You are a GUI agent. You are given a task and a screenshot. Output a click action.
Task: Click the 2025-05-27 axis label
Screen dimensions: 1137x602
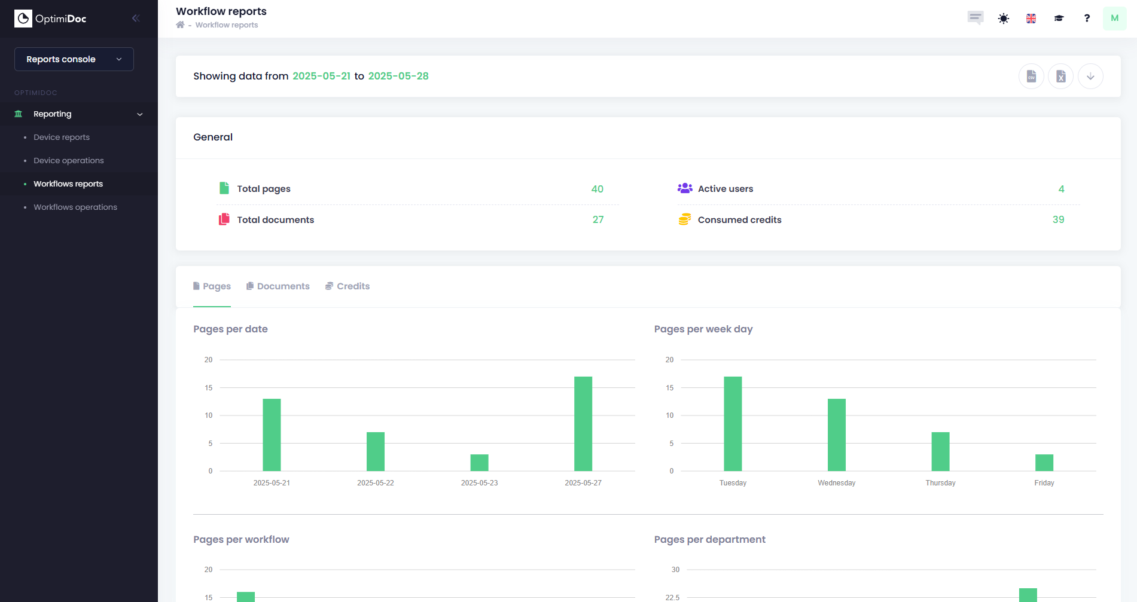click(583, 483)
